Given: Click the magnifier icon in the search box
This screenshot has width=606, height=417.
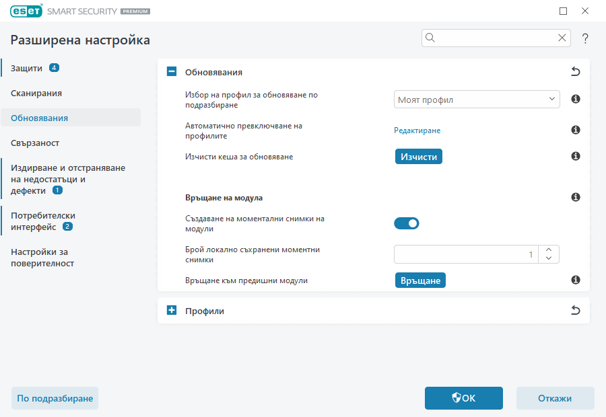Looking at the screenshot, I should [430, 38].
